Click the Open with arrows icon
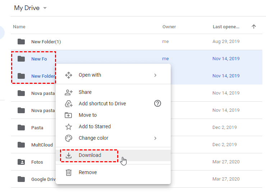This screenshot has height=192, width=266. [68, 75]
